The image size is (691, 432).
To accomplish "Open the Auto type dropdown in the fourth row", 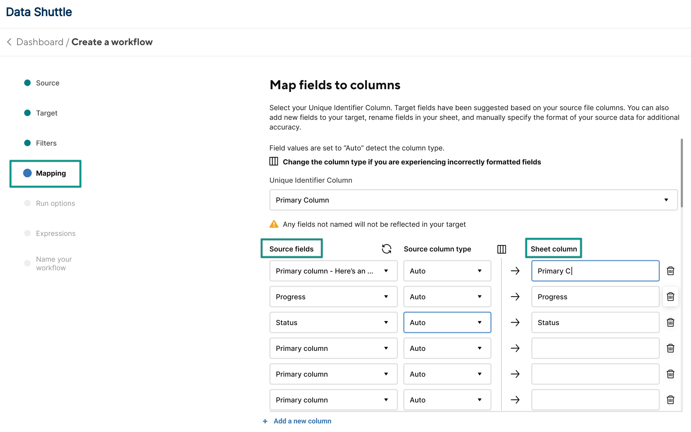I will coord(447,348).
